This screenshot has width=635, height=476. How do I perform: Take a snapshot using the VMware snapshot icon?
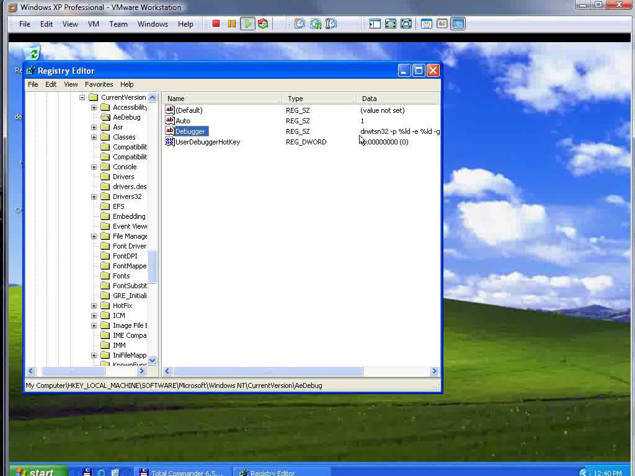300,24
